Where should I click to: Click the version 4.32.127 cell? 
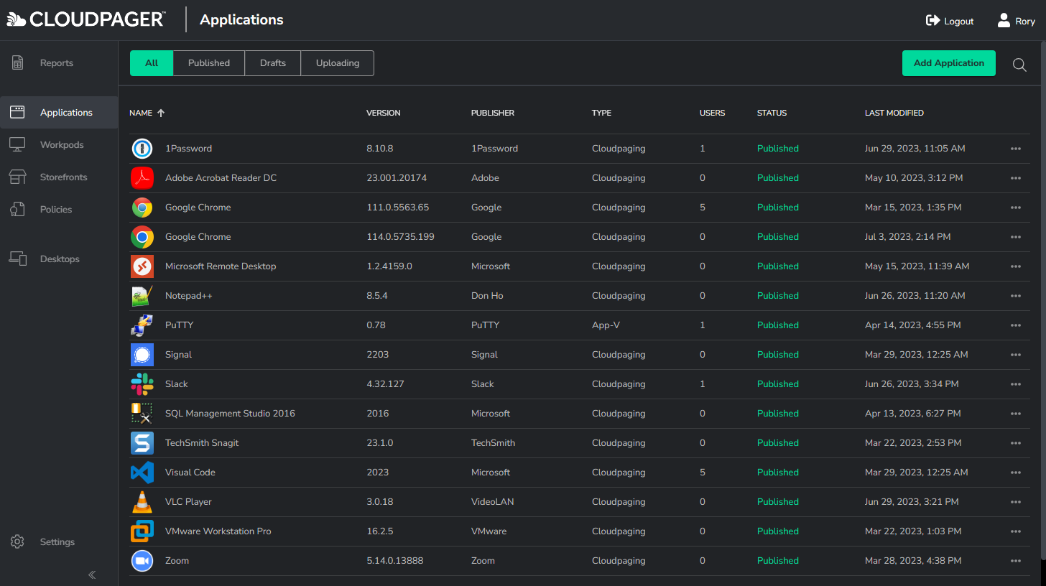[385, 384]
